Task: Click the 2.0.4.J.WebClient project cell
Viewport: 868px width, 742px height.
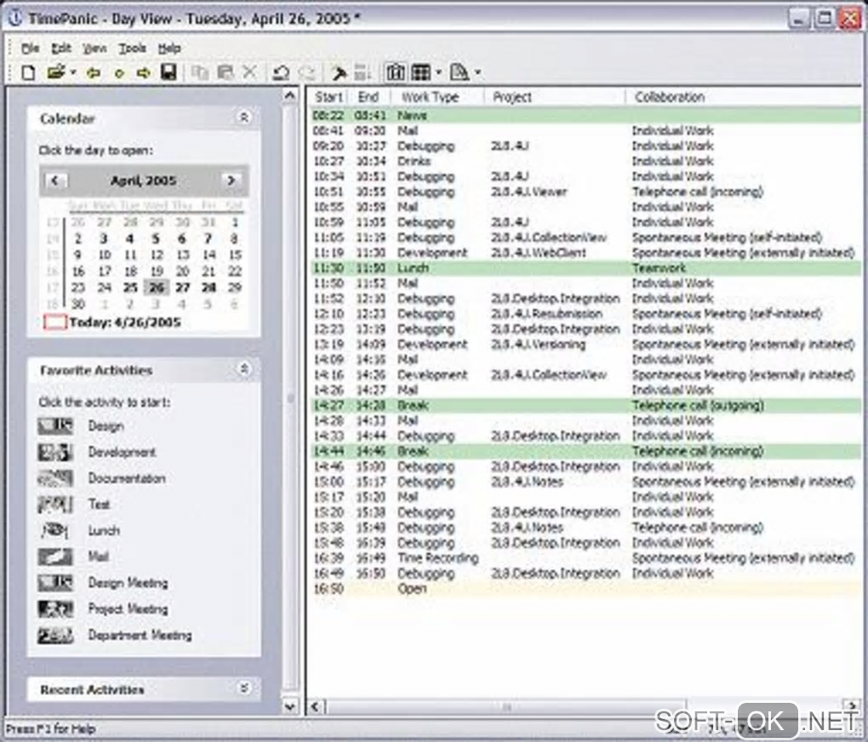Action: pos(538,253)
